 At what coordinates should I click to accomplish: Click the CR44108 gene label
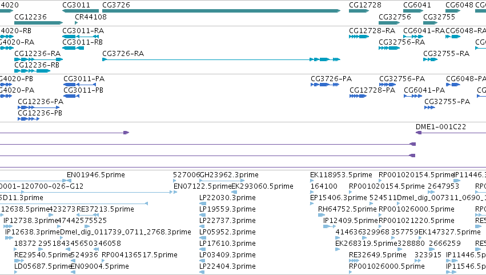click(91, 17)
